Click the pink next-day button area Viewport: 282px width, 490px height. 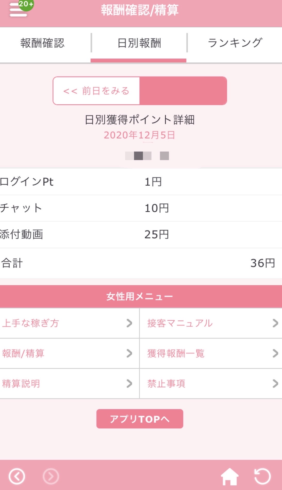[x=183, y=91]
